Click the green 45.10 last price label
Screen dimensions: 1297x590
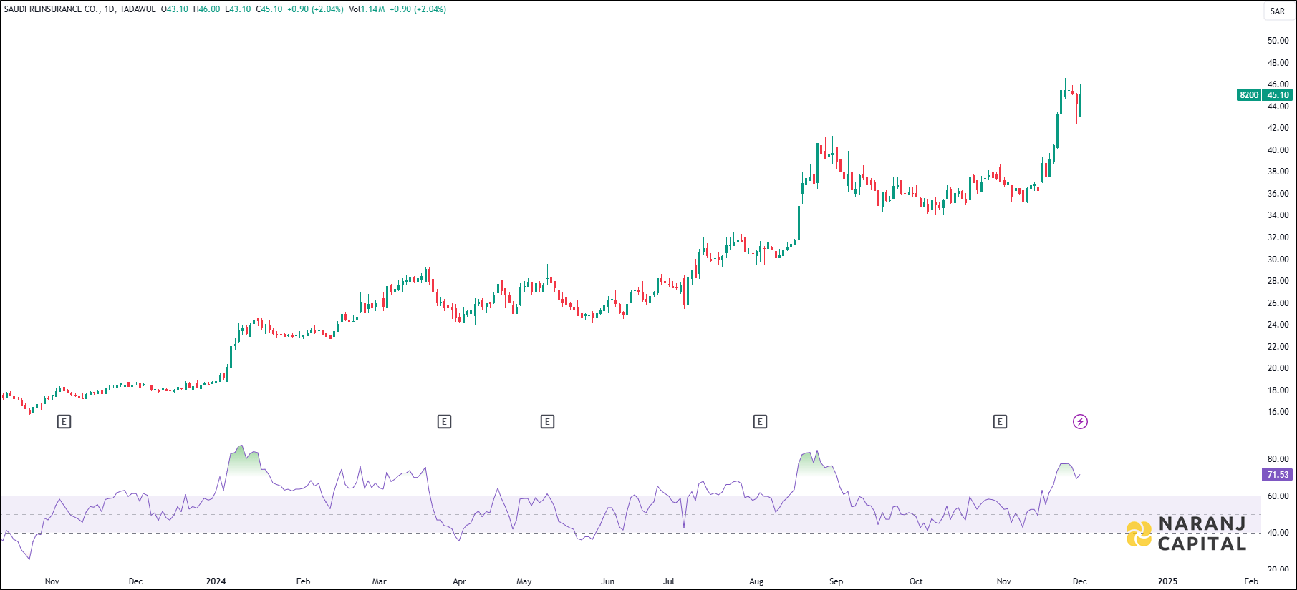coord(1278,95)
